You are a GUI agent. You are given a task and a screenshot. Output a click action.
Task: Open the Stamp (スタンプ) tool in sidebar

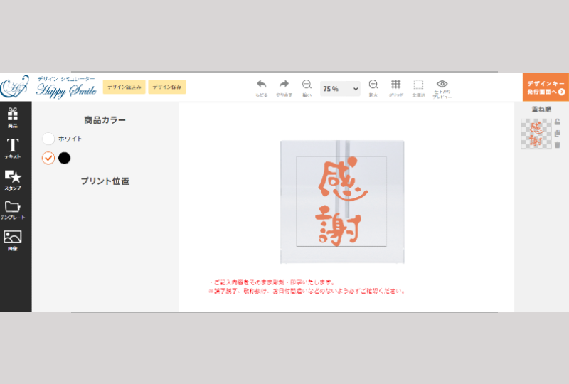pyautogui.click(x=13, y=179)
